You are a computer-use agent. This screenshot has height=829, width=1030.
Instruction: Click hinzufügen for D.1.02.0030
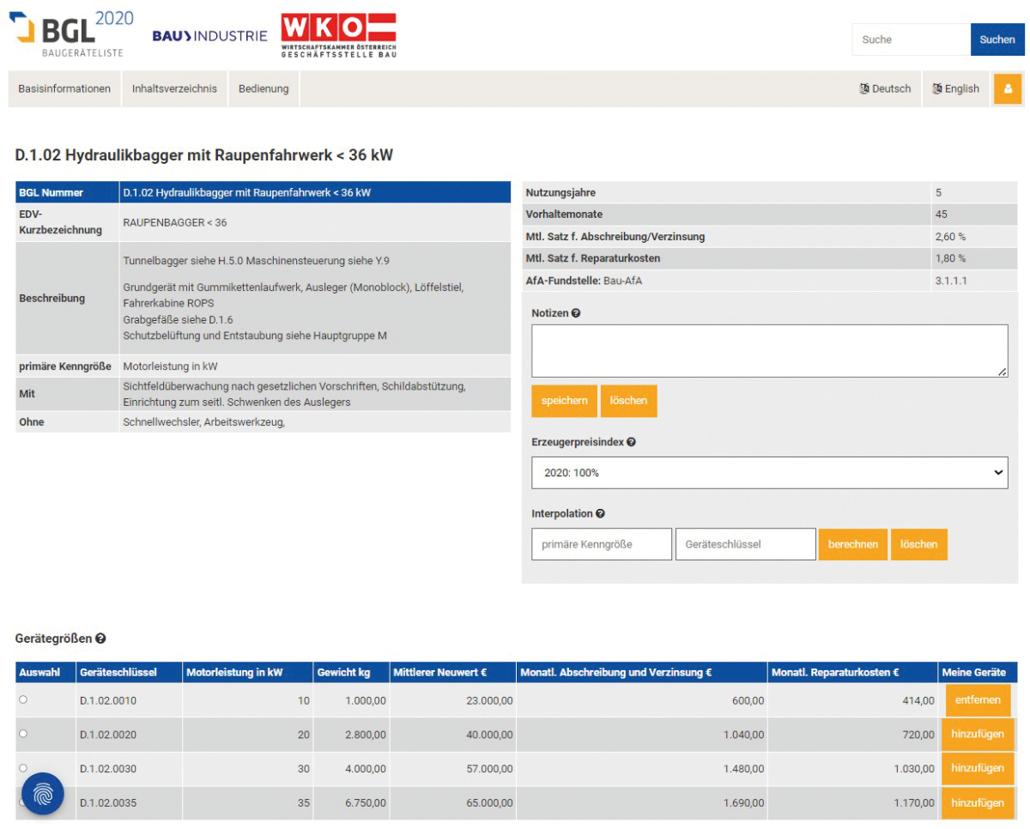click(x=978, y=769)
